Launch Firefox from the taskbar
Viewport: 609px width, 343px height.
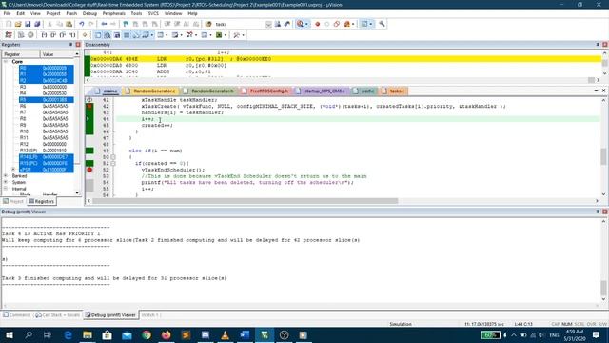pyautogui.click(x=166, y=334)
